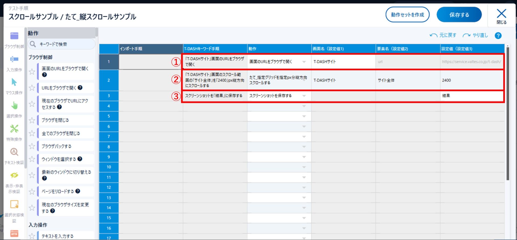Expand the 動作 dropdown in row 1
This screenshot has width=517, height=240.
(304, 62)
